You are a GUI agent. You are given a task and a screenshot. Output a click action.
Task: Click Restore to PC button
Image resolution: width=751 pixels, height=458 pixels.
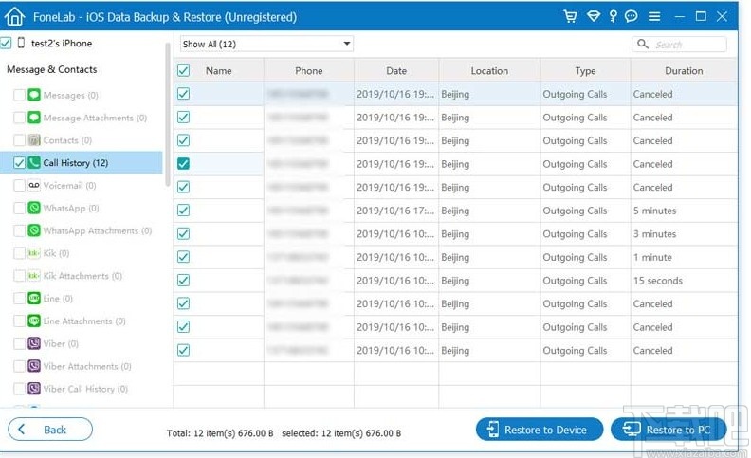[x=669, y=430]
